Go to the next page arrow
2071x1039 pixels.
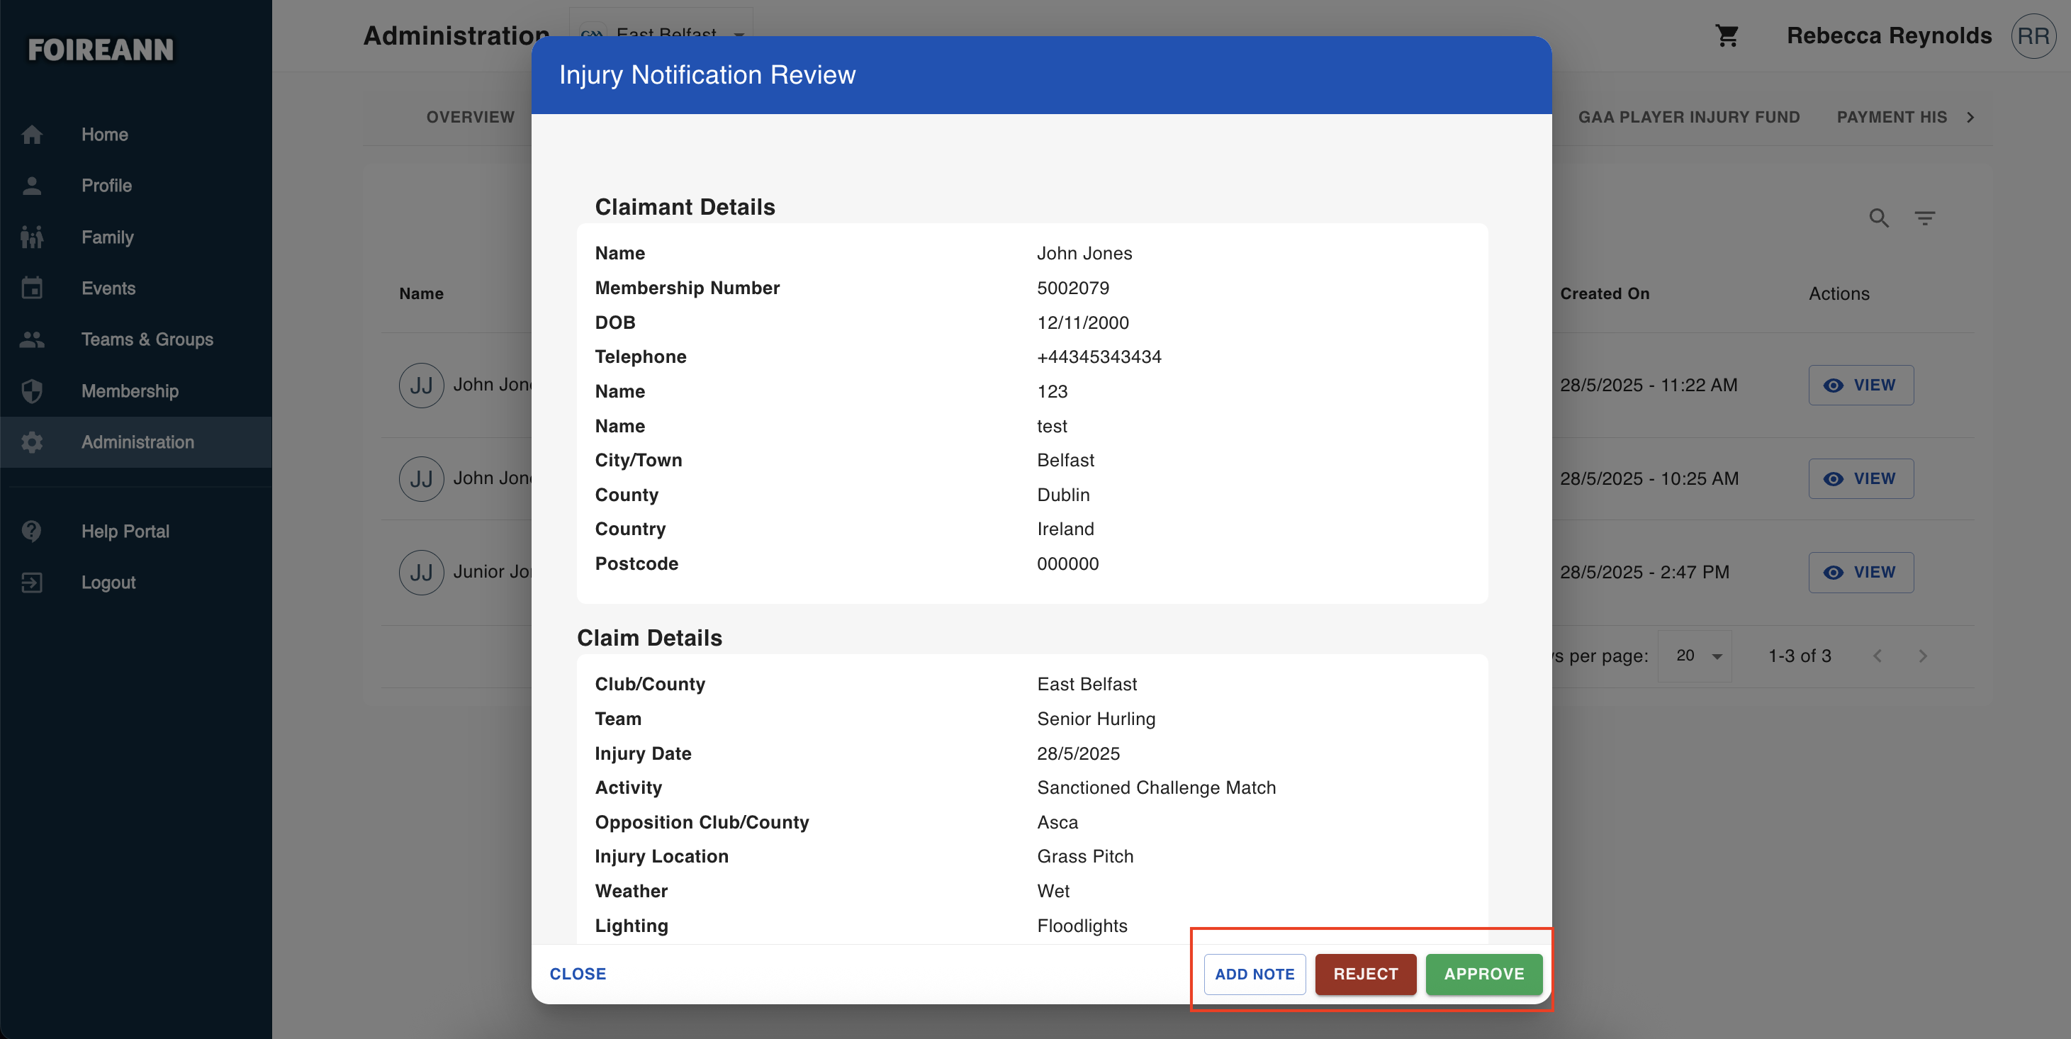pyautogui.click(x=1922, y=656)
